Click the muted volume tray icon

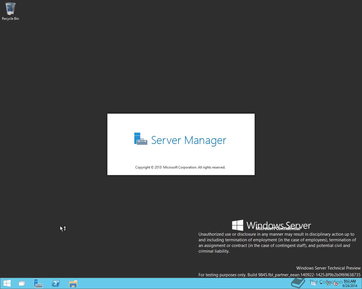(x=335, y=283)
